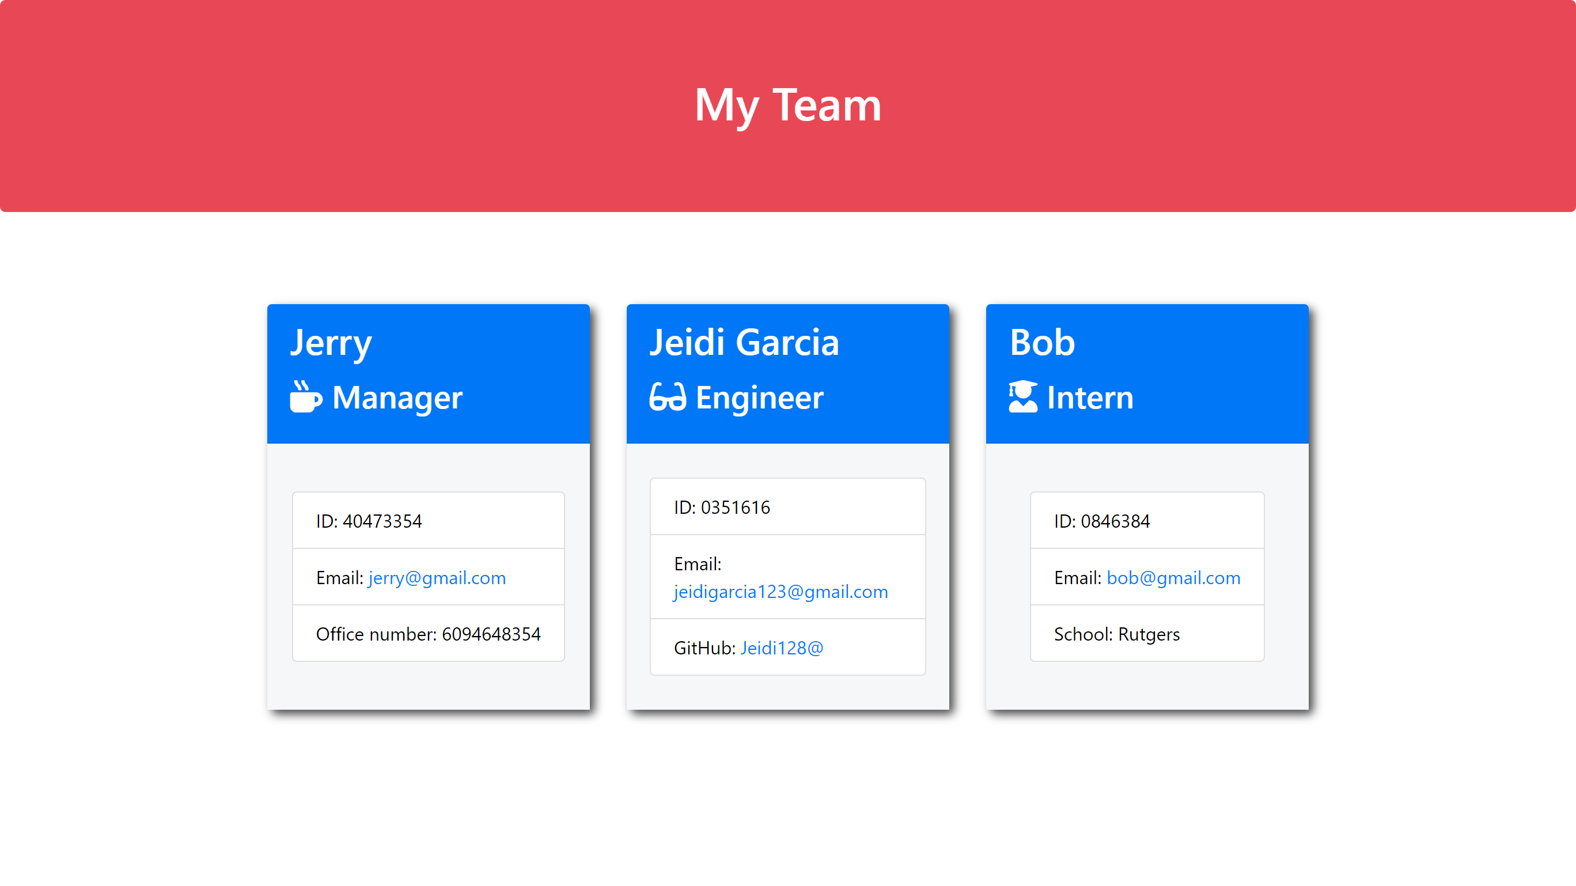Open the Jeidi128@ GitHub link

(x=781, y=648)
